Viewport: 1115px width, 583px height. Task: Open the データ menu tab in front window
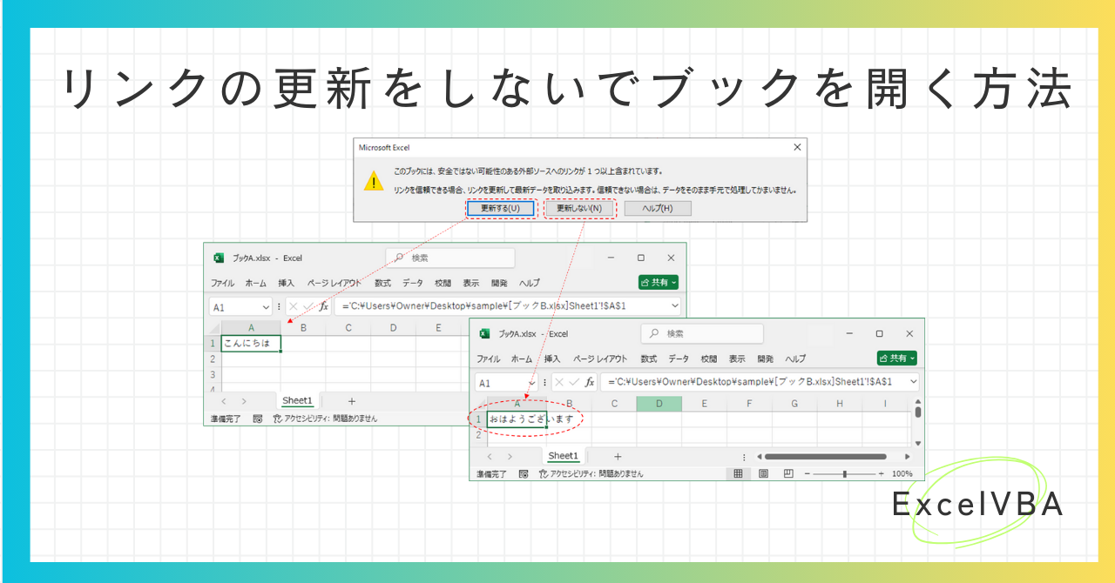point(678,359)
